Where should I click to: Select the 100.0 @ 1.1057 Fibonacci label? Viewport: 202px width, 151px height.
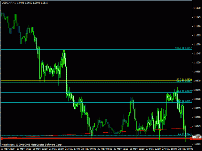point(183,48)
